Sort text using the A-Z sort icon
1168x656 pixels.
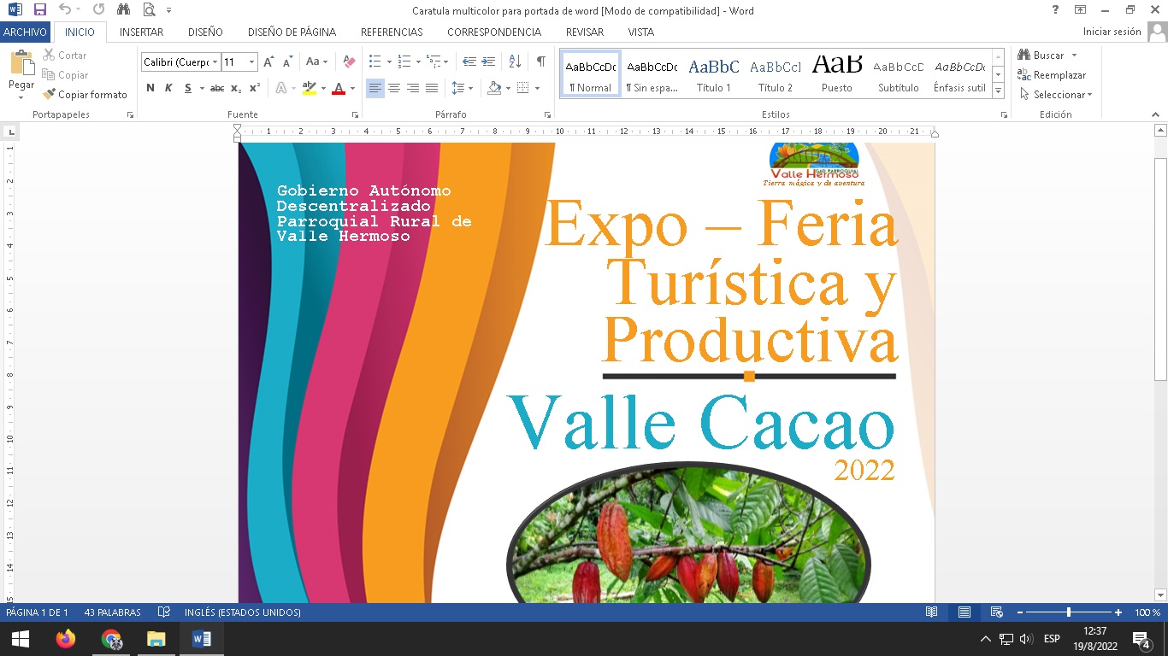[x=515, y=61]
